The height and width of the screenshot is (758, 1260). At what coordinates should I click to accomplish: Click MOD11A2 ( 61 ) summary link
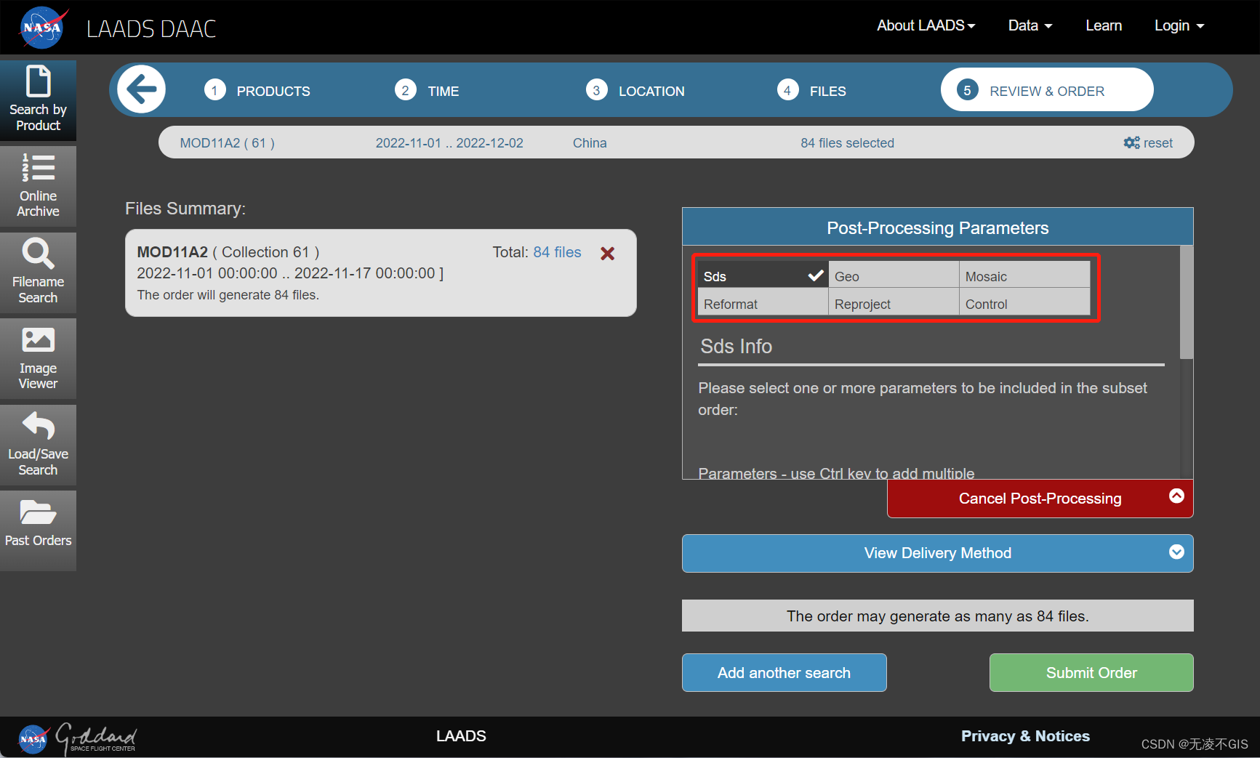pyautogui.click(x=228, y=142)
